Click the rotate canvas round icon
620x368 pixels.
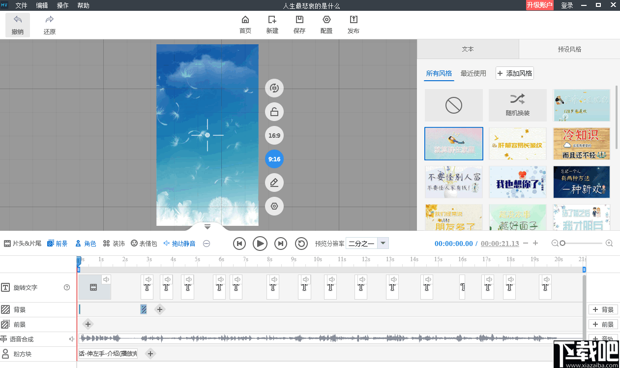pos(274,89)
